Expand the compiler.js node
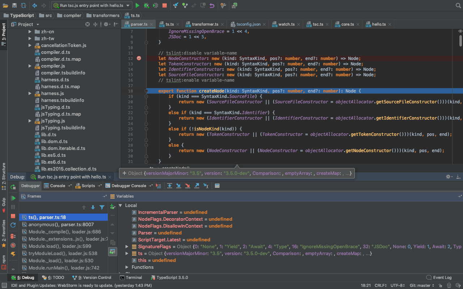Viewport: 463px width, 289px height. [30, 66]
